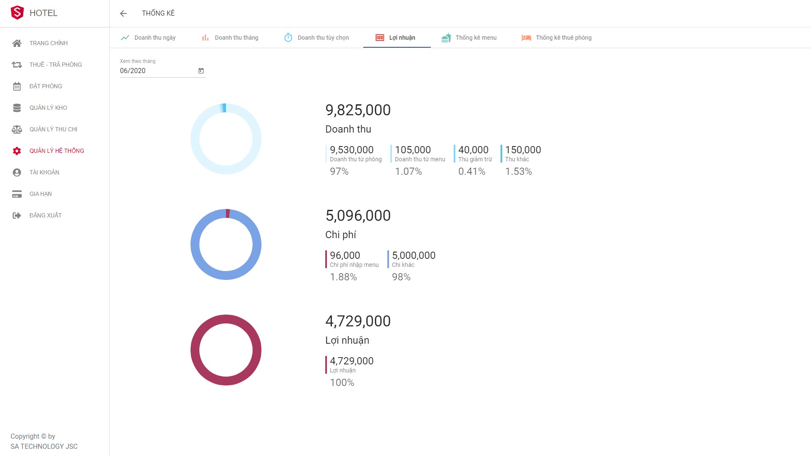Click the calendar icon for Đặt phòng

tap(17, 86)
